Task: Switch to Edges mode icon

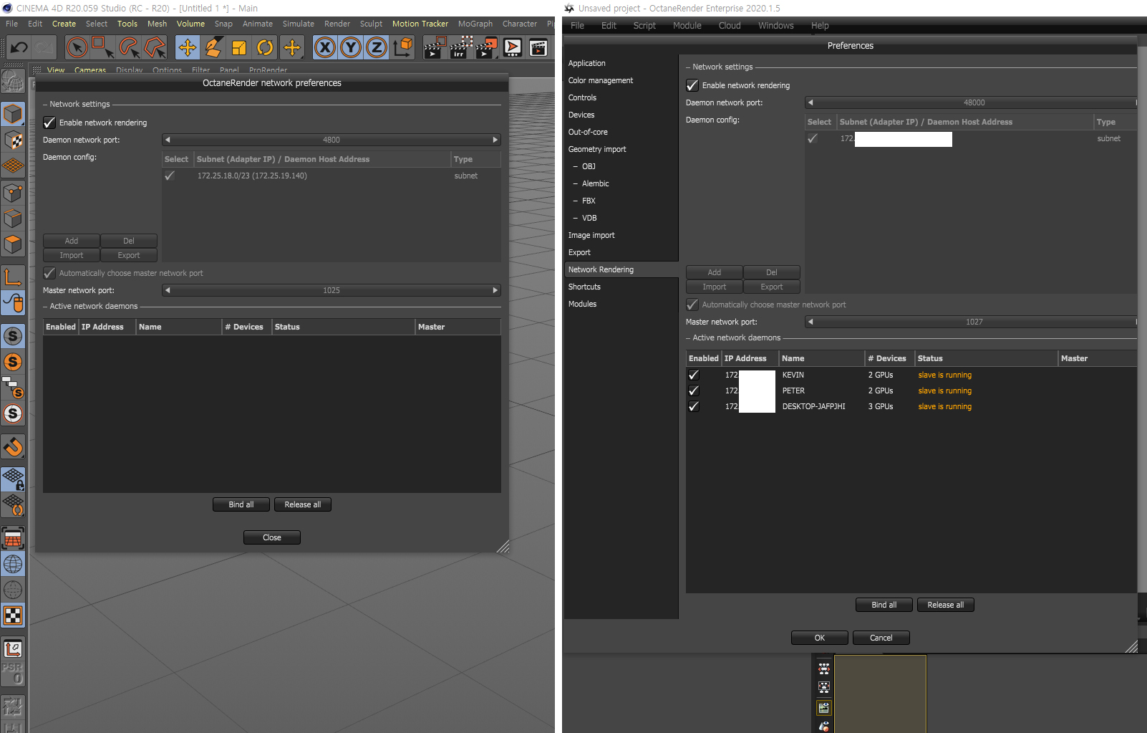Action: pyautogui.click(x=13, y=218)
